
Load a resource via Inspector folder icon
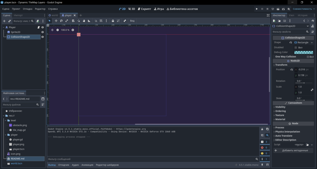[x=279, y=21]
